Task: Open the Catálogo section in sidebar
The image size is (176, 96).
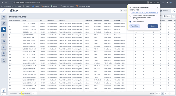Action: (4, 17)
